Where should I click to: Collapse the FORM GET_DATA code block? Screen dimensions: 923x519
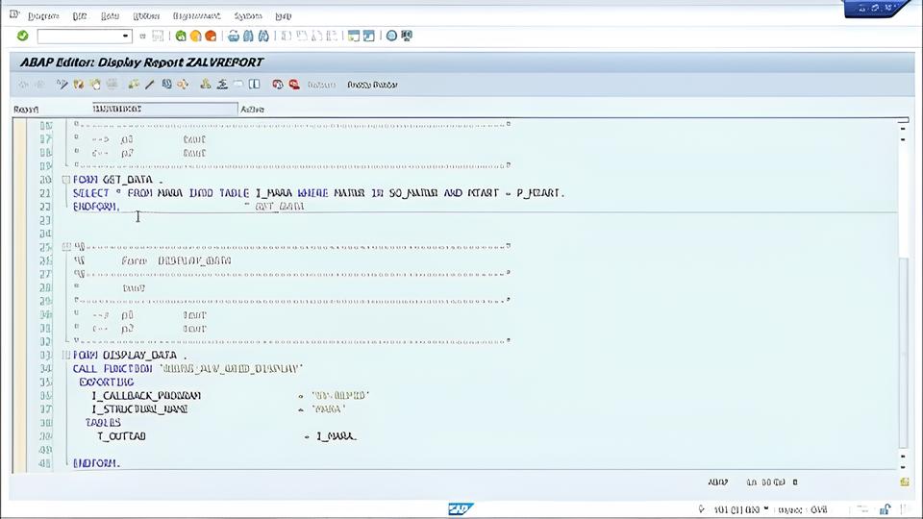(66, 180)
